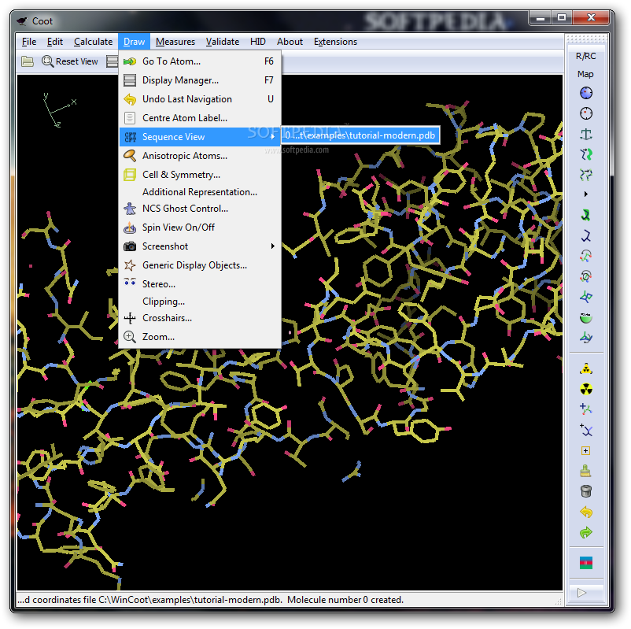Choose Centre Atom Label...
Screen dimensions: 631x629
tap(200, 118)
